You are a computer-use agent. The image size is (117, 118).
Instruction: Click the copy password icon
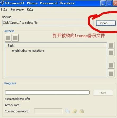[67, 111]
